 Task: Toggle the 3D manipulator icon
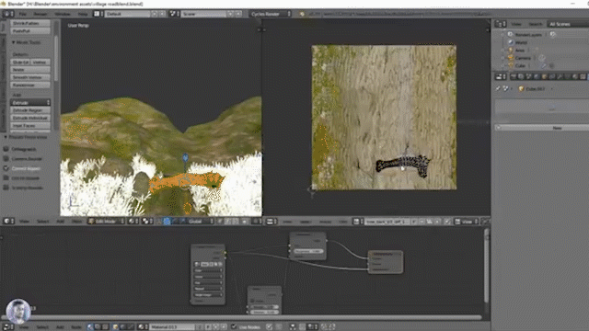click(167, 222)
